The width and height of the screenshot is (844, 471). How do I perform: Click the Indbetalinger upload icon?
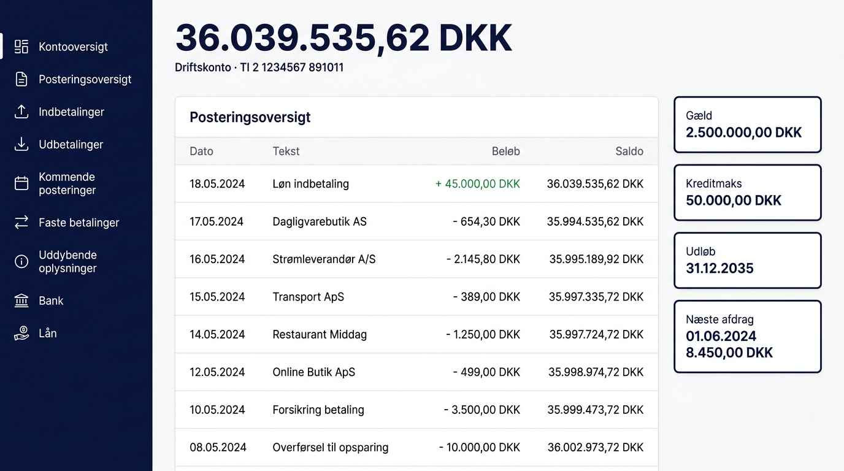pos(21,112)
